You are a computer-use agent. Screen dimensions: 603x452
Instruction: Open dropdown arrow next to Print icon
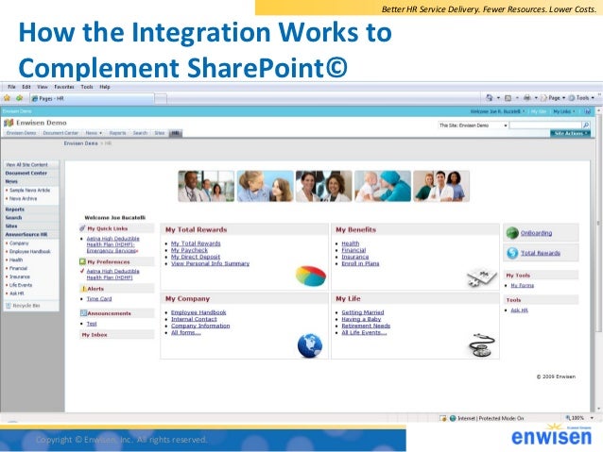coord(536,98)
